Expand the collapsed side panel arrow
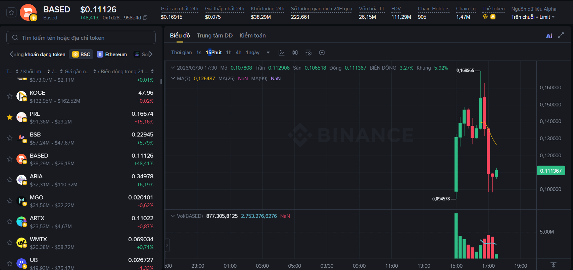 (x=167, y=245)
